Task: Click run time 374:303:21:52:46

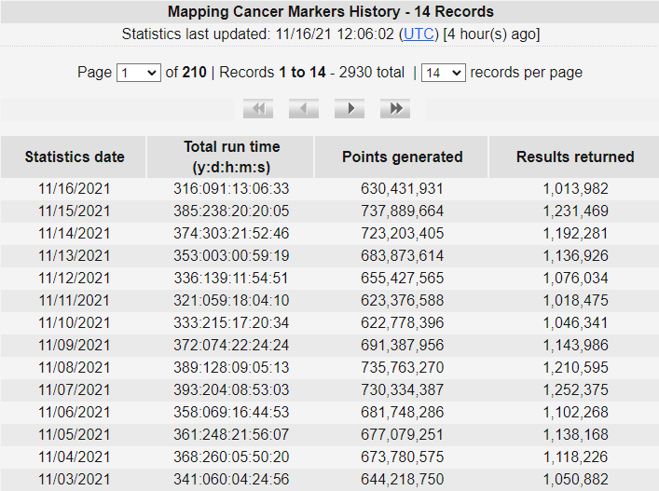Action: [x=231, y=234]
